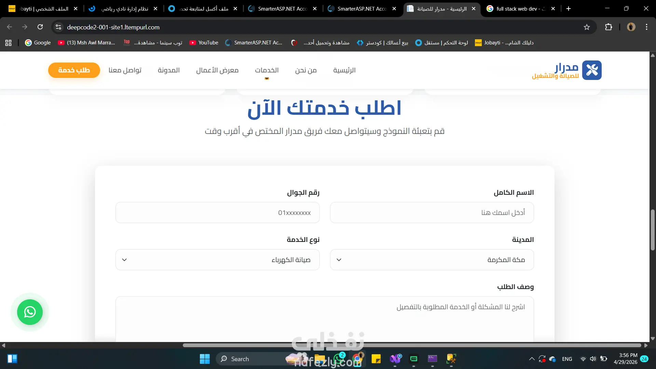Screen dimensions: 656x369
Task: Show hidden system tray icons
Action: tap(532, 359)
